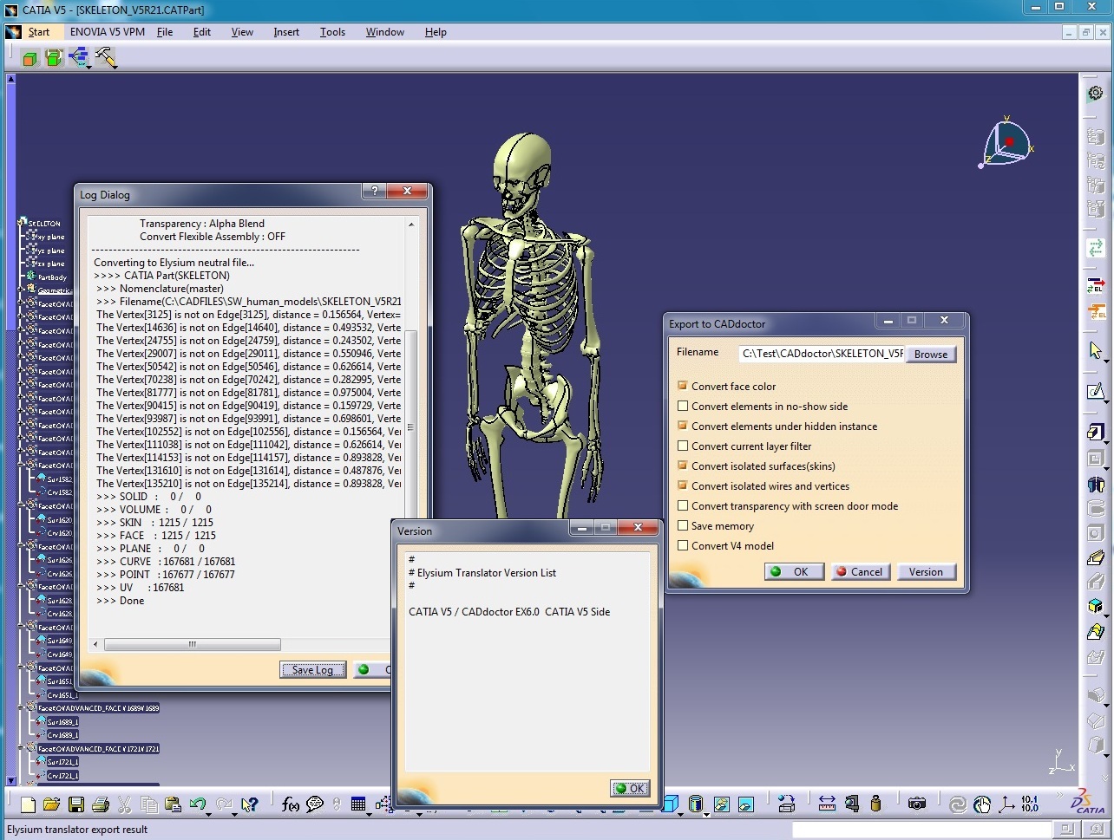Click Browse button next to Filename

point(931,354)
